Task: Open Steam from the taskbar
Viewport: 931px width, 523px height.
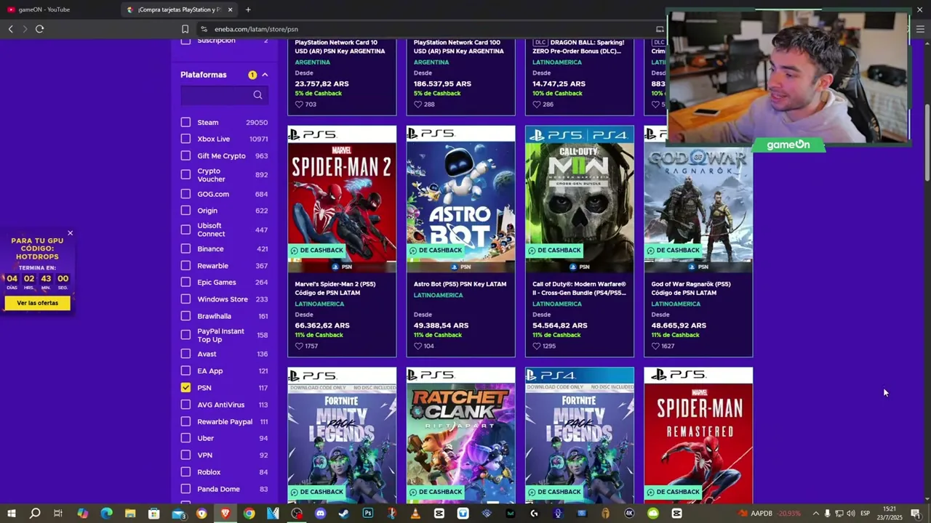Action: 344,514
